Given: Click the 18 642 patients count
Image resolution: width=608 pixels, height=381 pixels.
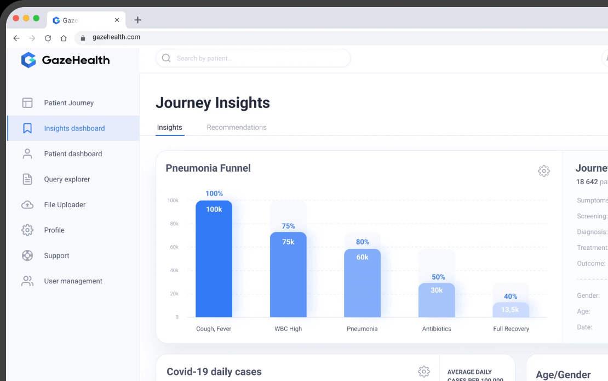Looking at the screenshot, I should [x=592, y=181].
